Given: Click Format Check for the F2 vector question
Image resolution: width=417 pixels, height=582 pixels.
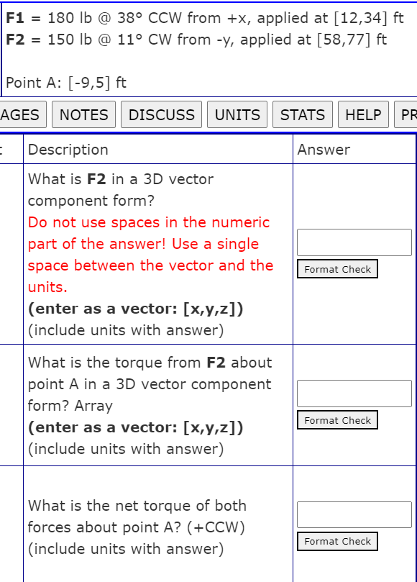Looking at the screenshot, I should click(x=337, y=268).
